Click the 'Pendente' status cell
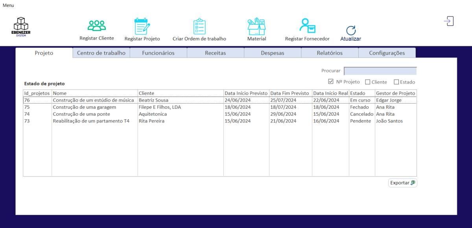472x228 pixels. point(361,121)
